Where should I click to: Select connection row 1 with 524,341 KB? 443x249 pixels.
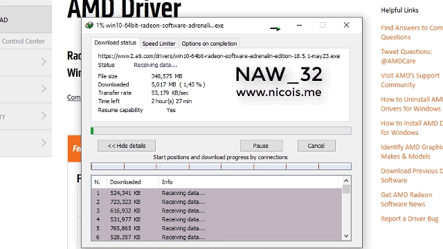coord(217,193)
